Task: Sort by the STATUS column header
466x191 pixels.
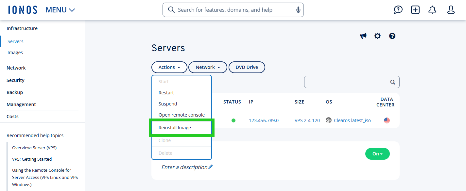Action: [232, 102]
